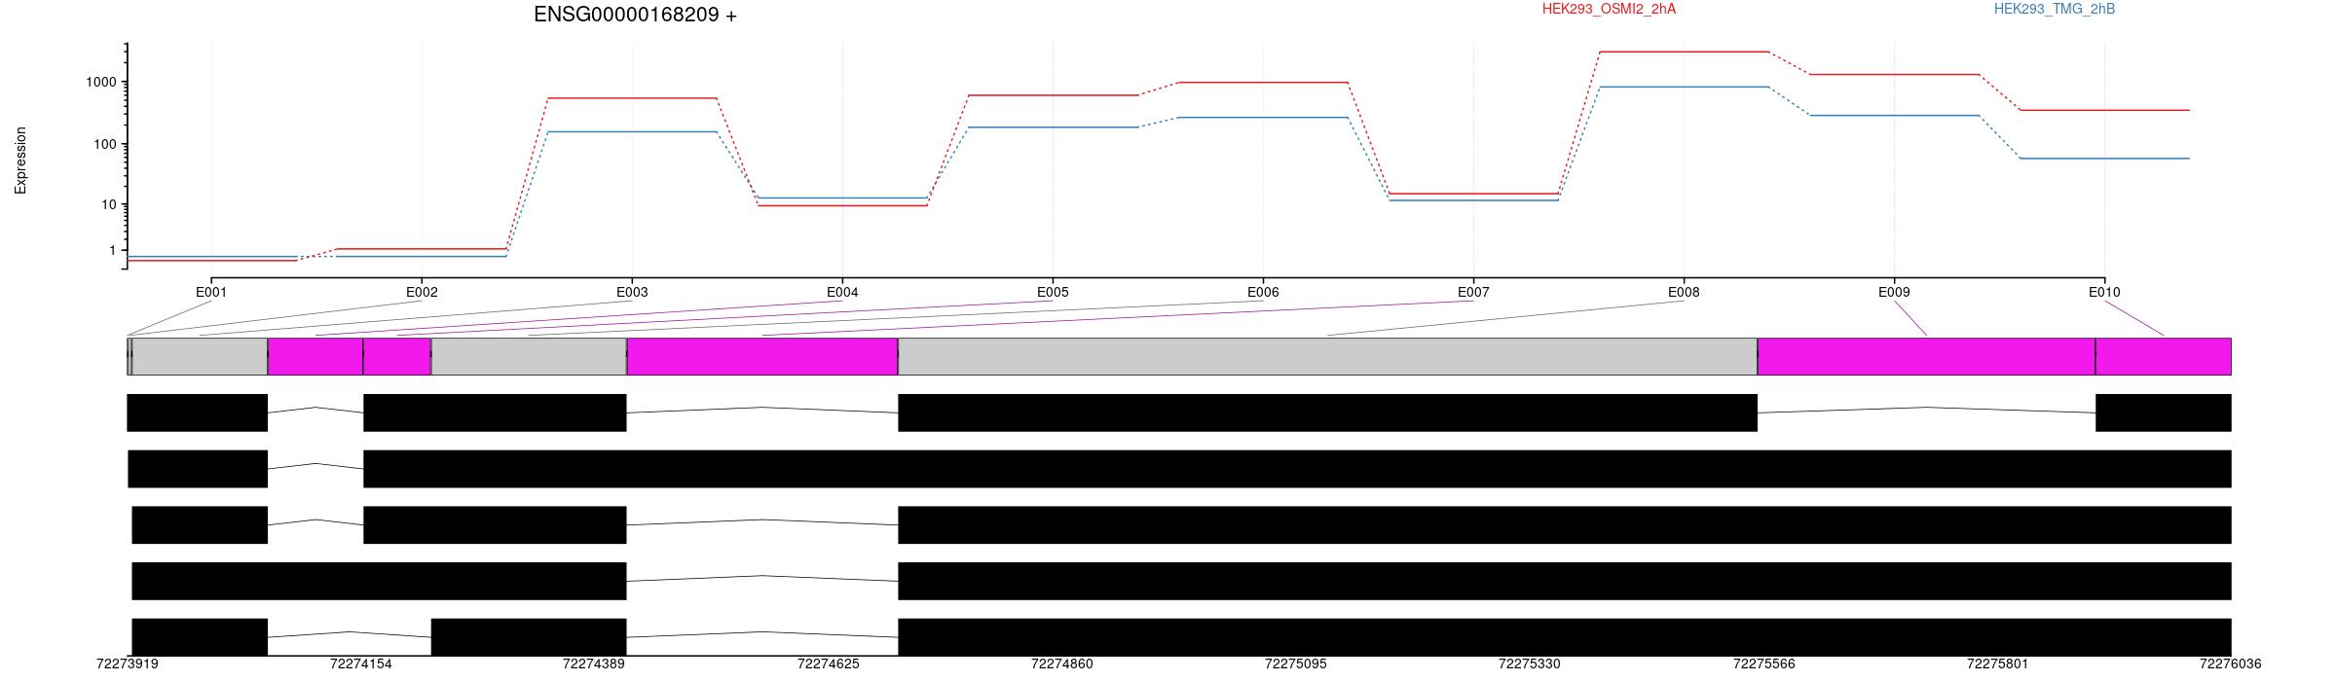Select the genomic coordinate 72274625

829,663
